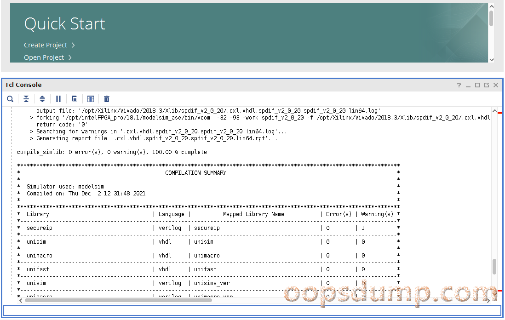Toggle column selection mode icon

click(91, 99)
